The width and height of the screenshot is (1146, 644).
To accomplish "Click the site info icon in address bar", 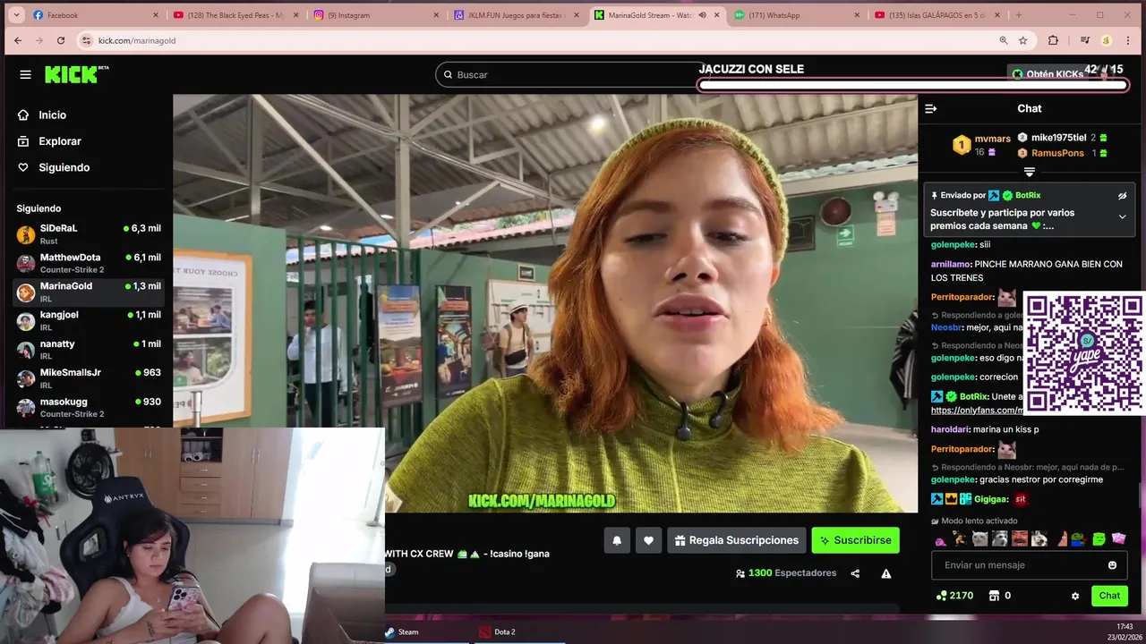I will click(x=87, y=40).
